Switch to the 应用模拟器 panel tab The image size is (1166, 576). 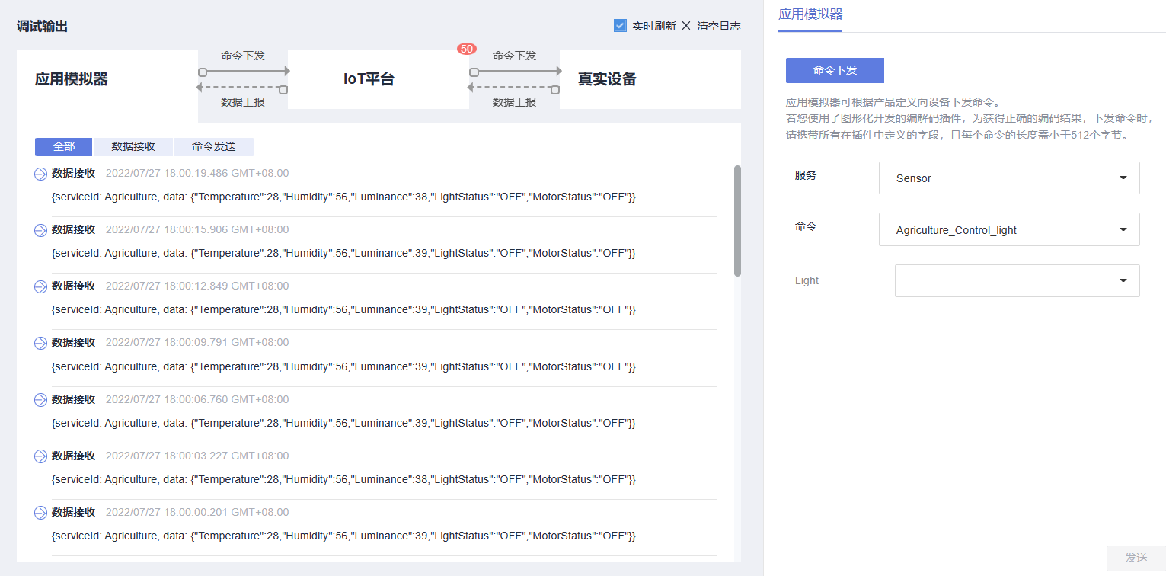click(x=810, y=14)
